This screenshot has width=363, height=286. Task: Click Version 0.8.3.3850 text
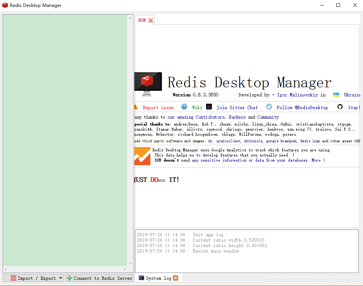196,95
